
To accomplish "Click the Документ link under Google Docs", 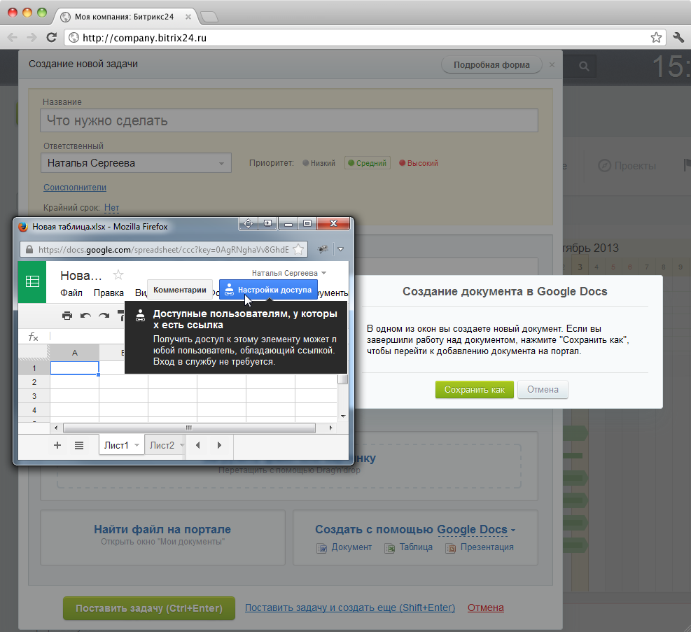I will tap(351, 547).
